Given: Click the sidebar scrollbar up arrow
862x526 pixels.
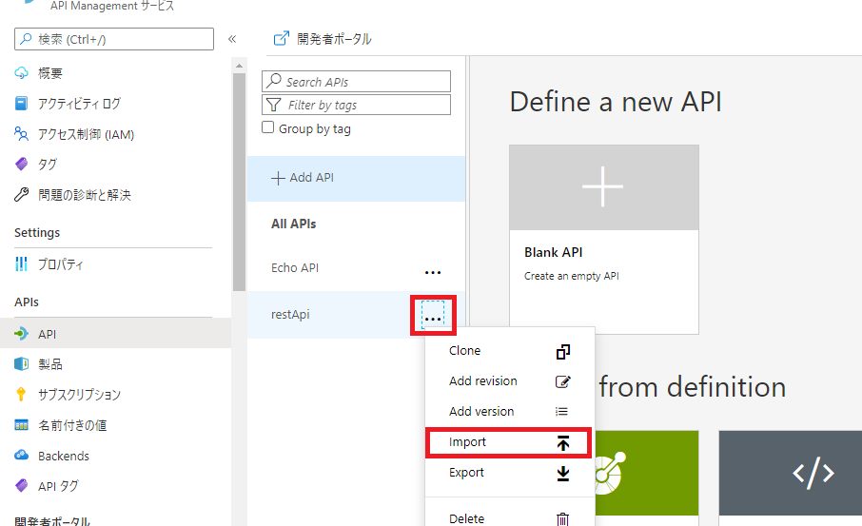Looking at the screenshot, I should 239,66.
